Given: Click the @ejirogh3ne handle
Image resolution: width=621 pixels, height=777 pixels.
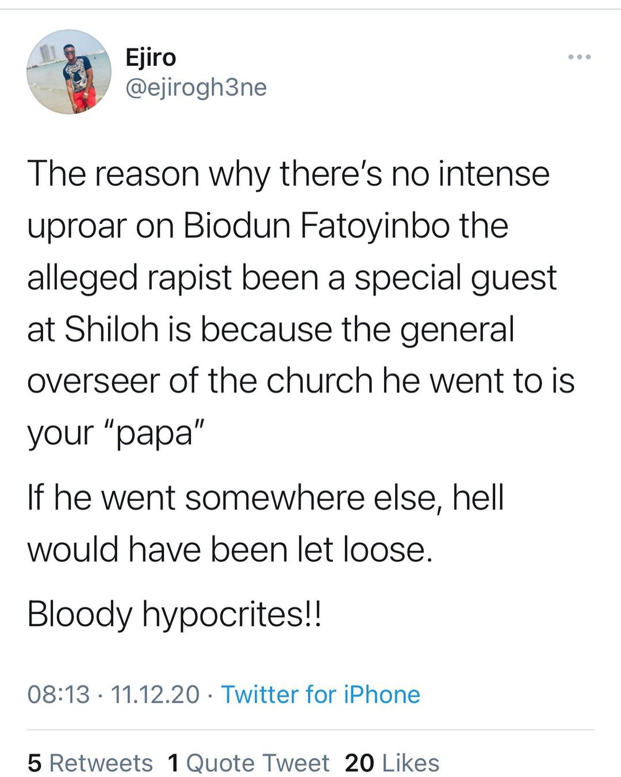Looking at the screenshot, I should pyautogui.click(x=196, y=87).
